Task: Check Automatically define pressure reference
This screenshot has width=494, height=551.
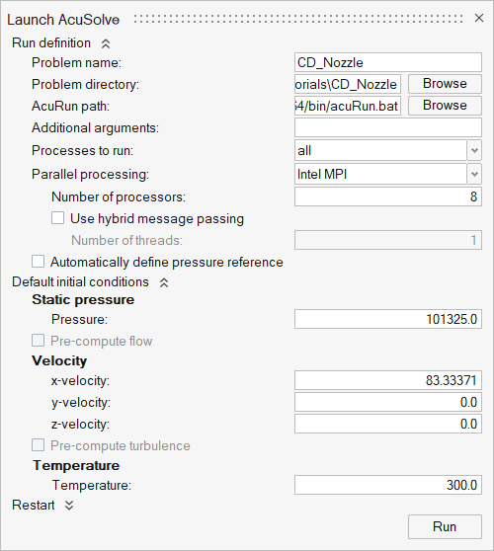Action: point(38,262)
